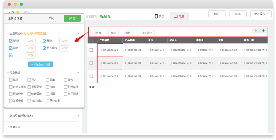Screen dimensions: 276x140
Task: Collapse the 已选按钮 section
Action: tap(78, 33)
